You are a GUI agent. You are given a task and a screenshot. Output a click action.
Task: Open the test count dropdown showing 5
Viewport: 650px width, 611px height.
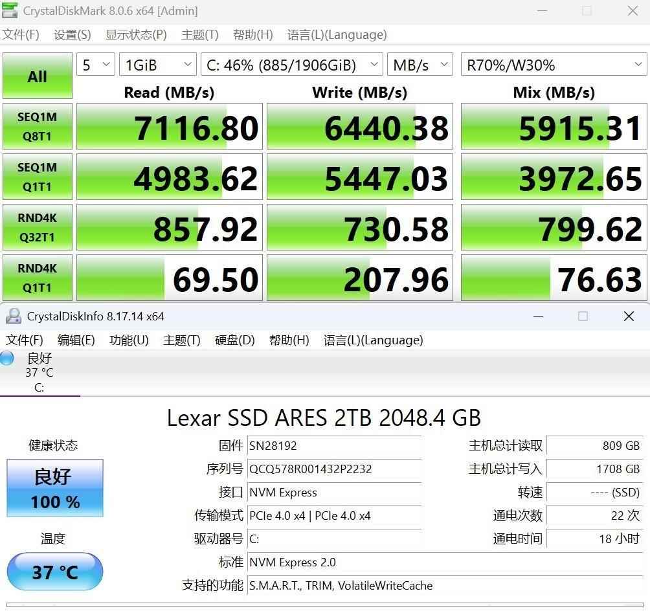(x=95, y=64)
